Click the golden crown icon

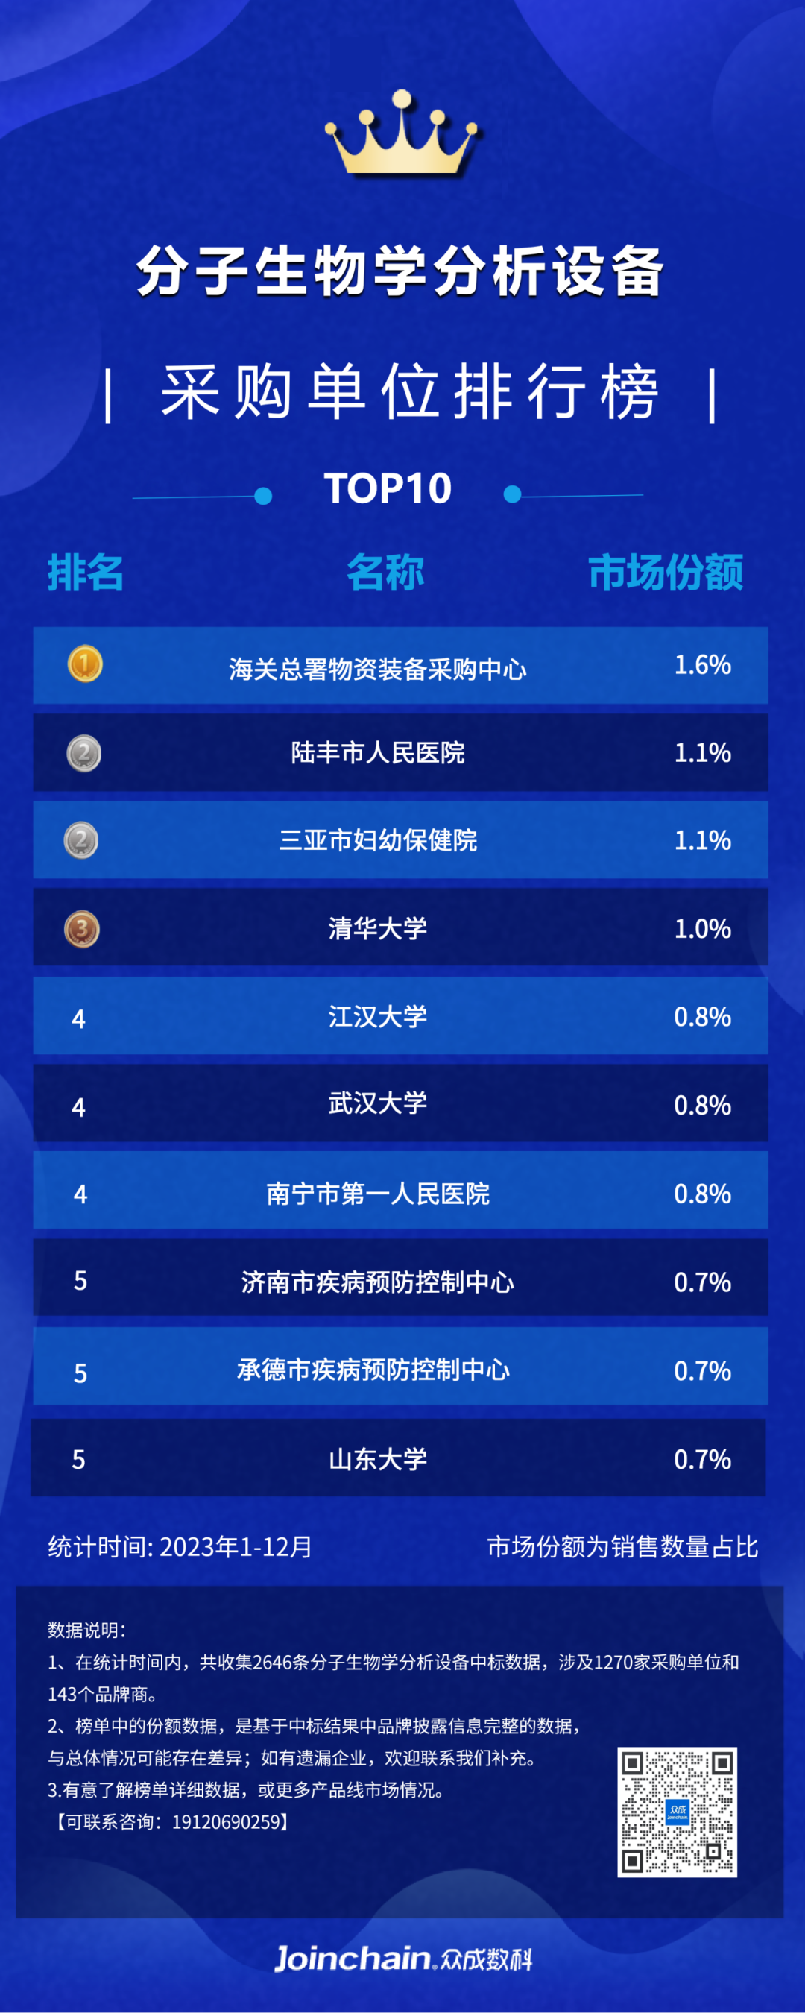[x=401, y=133]
